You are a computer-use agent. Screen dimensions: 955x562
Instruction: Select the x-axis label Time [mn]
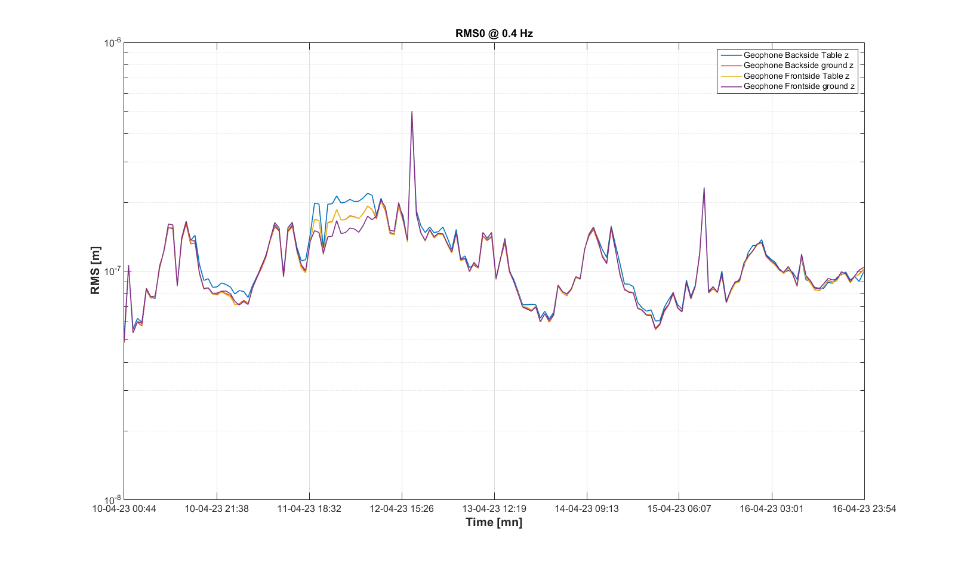pos(494,523)
